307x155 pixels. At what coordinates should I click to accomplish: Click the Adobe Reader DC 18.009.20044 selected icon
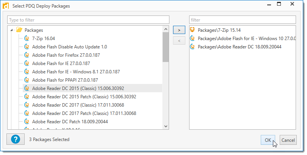[x=193, y=46]
